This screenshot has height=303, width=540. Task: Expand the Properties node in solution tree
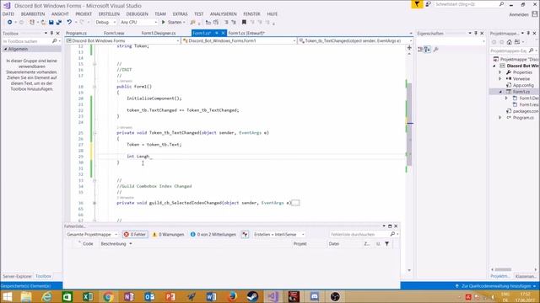pyautogui.click(x=500, y=72)
